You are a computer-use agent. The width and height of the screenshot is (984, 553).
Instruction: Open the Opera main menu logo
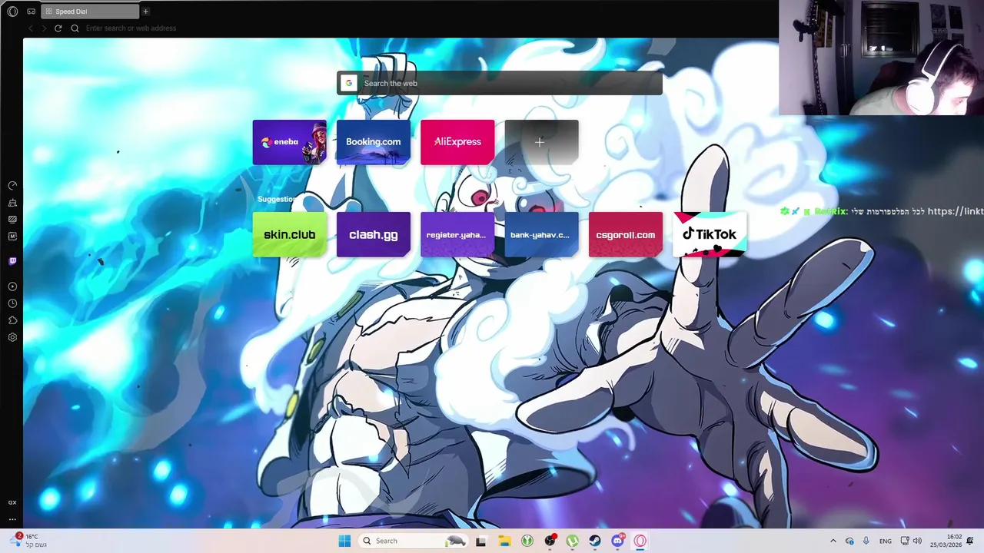(x=12, y=12)
